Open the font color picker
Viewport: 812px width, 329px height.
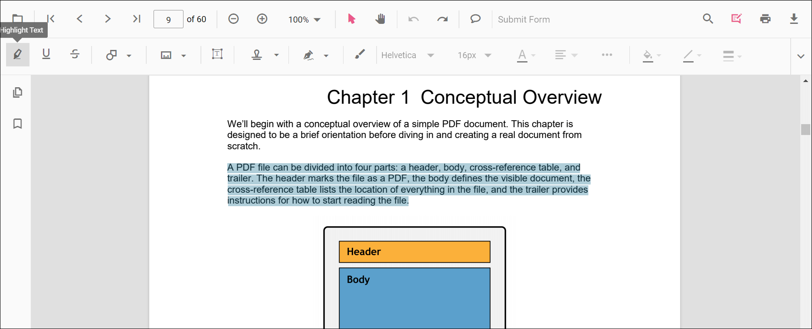(526, 55)
